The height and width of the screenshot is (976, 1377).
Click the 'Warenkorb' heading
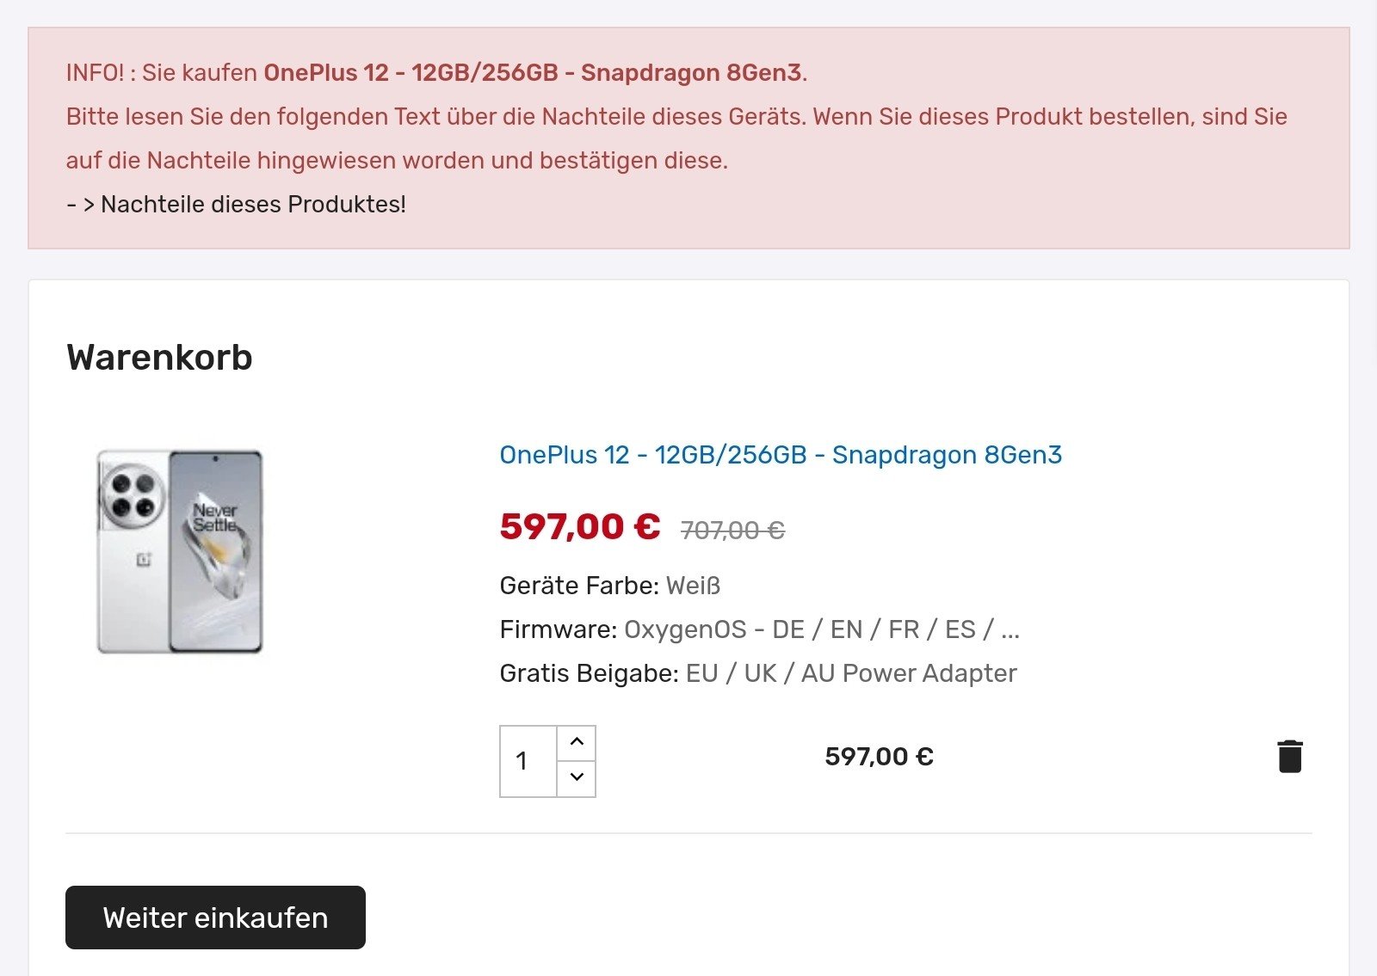click(159, 358)
